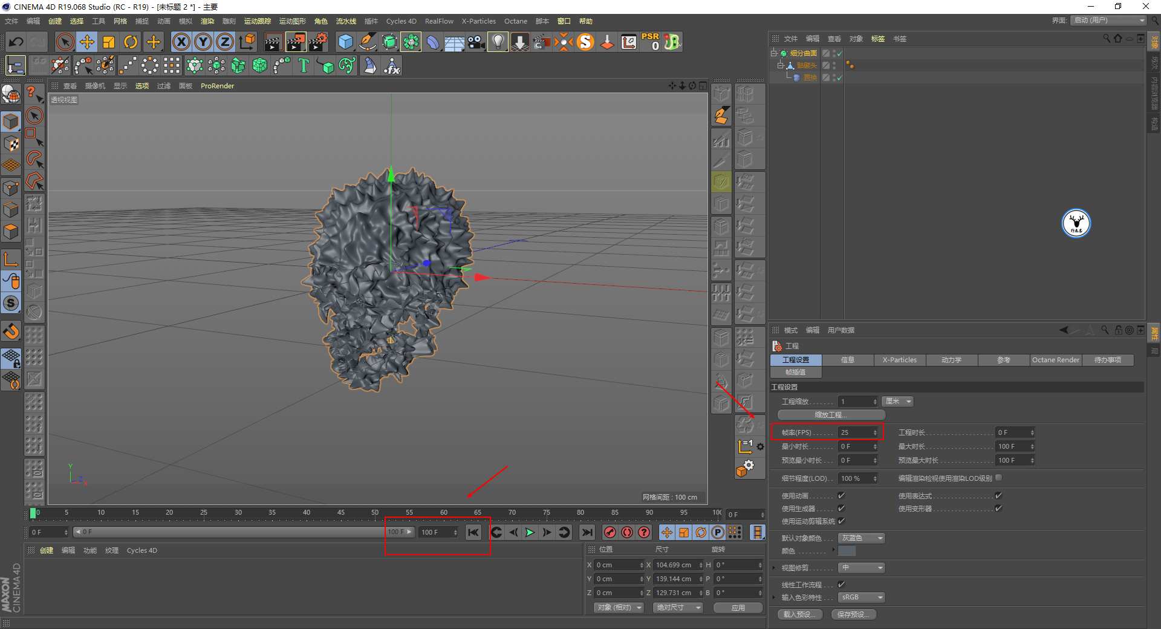Open the 厘米 unit dropdown
Screen dimensions: 1161x629
pyautogui.click(x=898, y=402)
